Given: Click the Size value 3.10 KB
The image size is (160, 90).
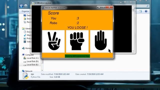Looking at the screenshot, I should tap(57, 77).
